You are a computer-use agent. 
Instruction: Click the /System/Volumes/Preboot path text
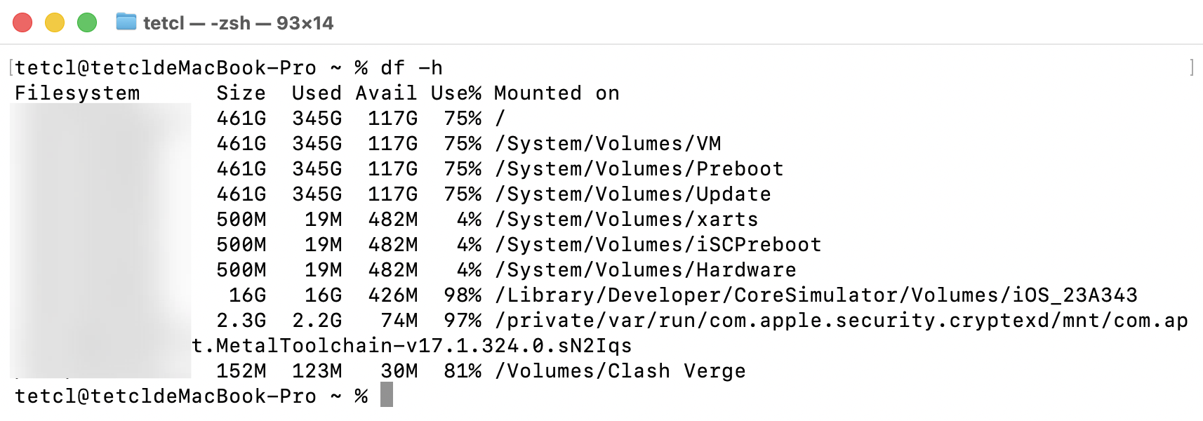point(639,169)
